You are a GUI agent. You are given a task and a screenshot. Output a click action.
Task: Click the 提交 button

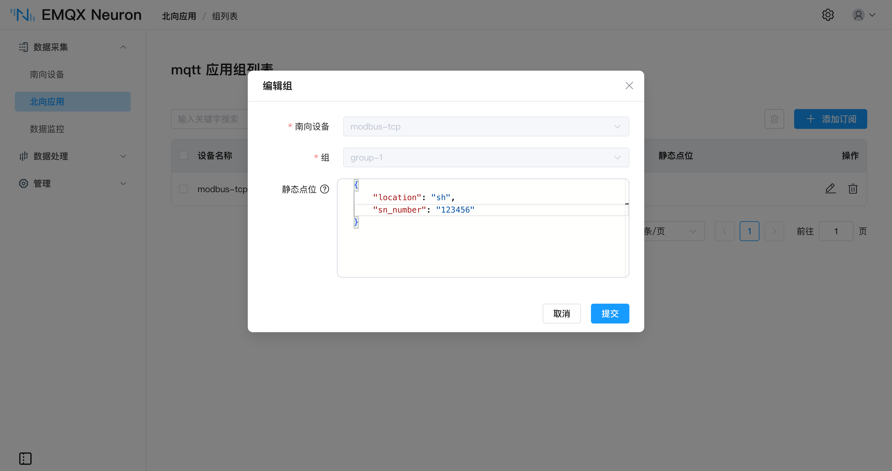[610, 313]
